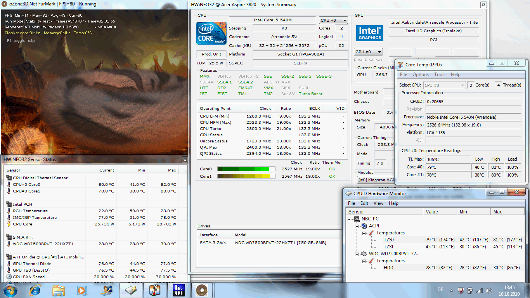Open the Select CPU dropdown in Core Temp
The height and width of the screenshot is (298, 530).
pos(444,85)
